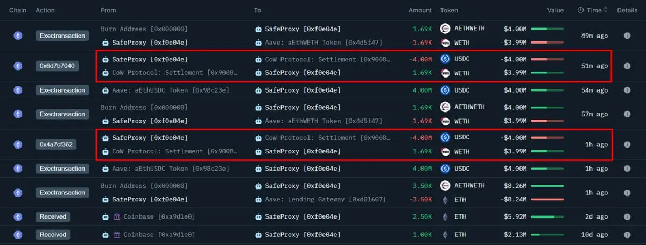Image resolution: width=646 pixels, height=245 pixels.
Task: Select the 2.50K ETH amount
Action: tap(422, 217)
